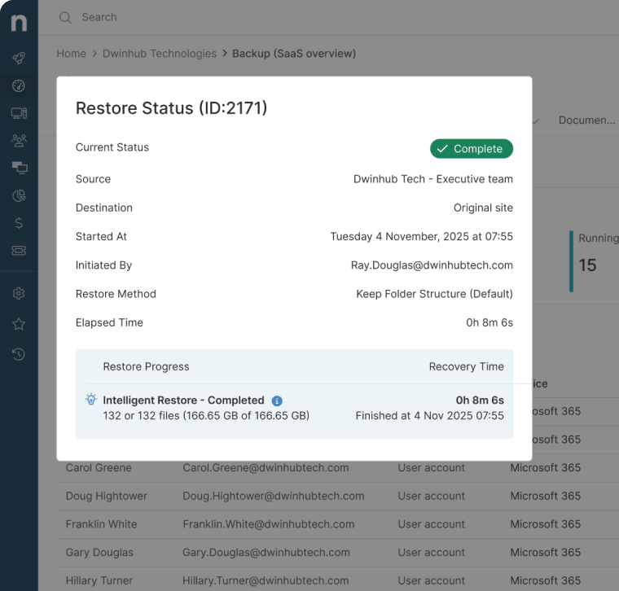Click the Original site destination value
Image resolution: width=619 pixels, height=591 pixels.
483,208
